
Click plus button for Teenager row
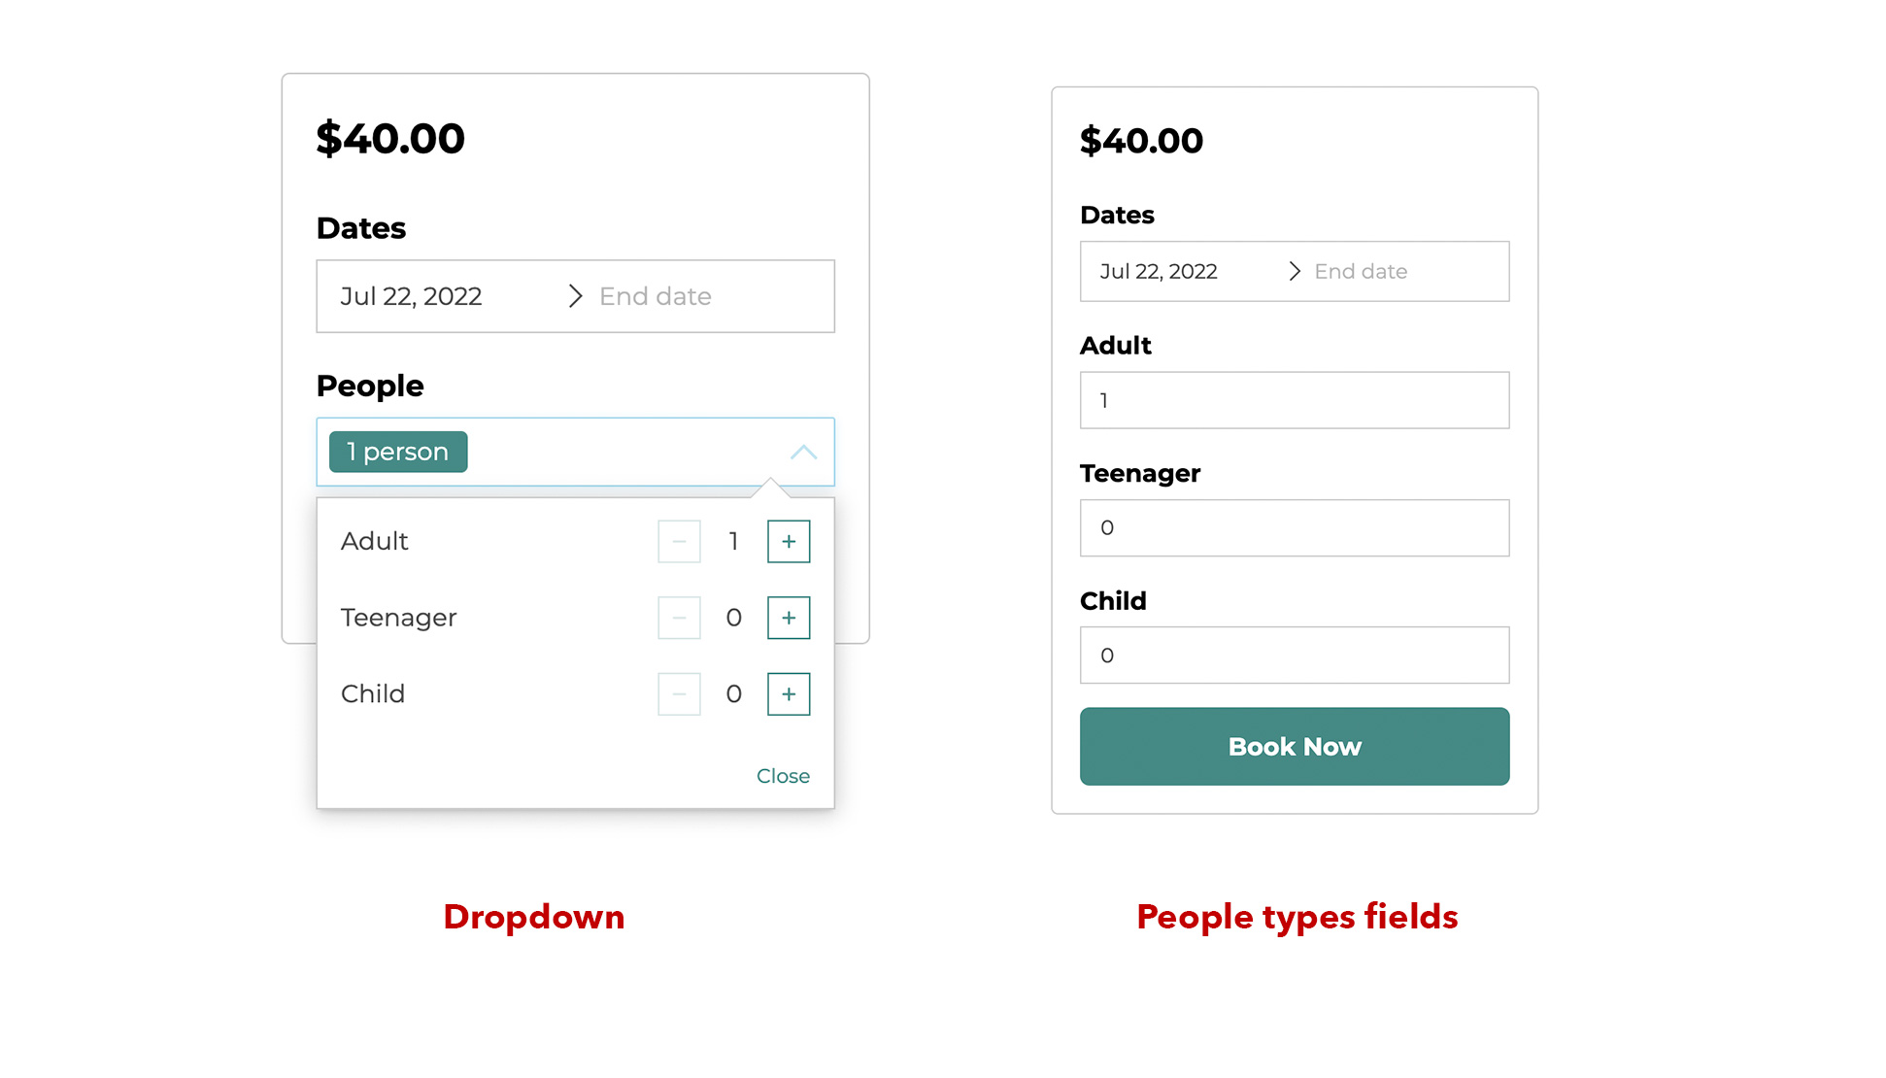[789, 618]
